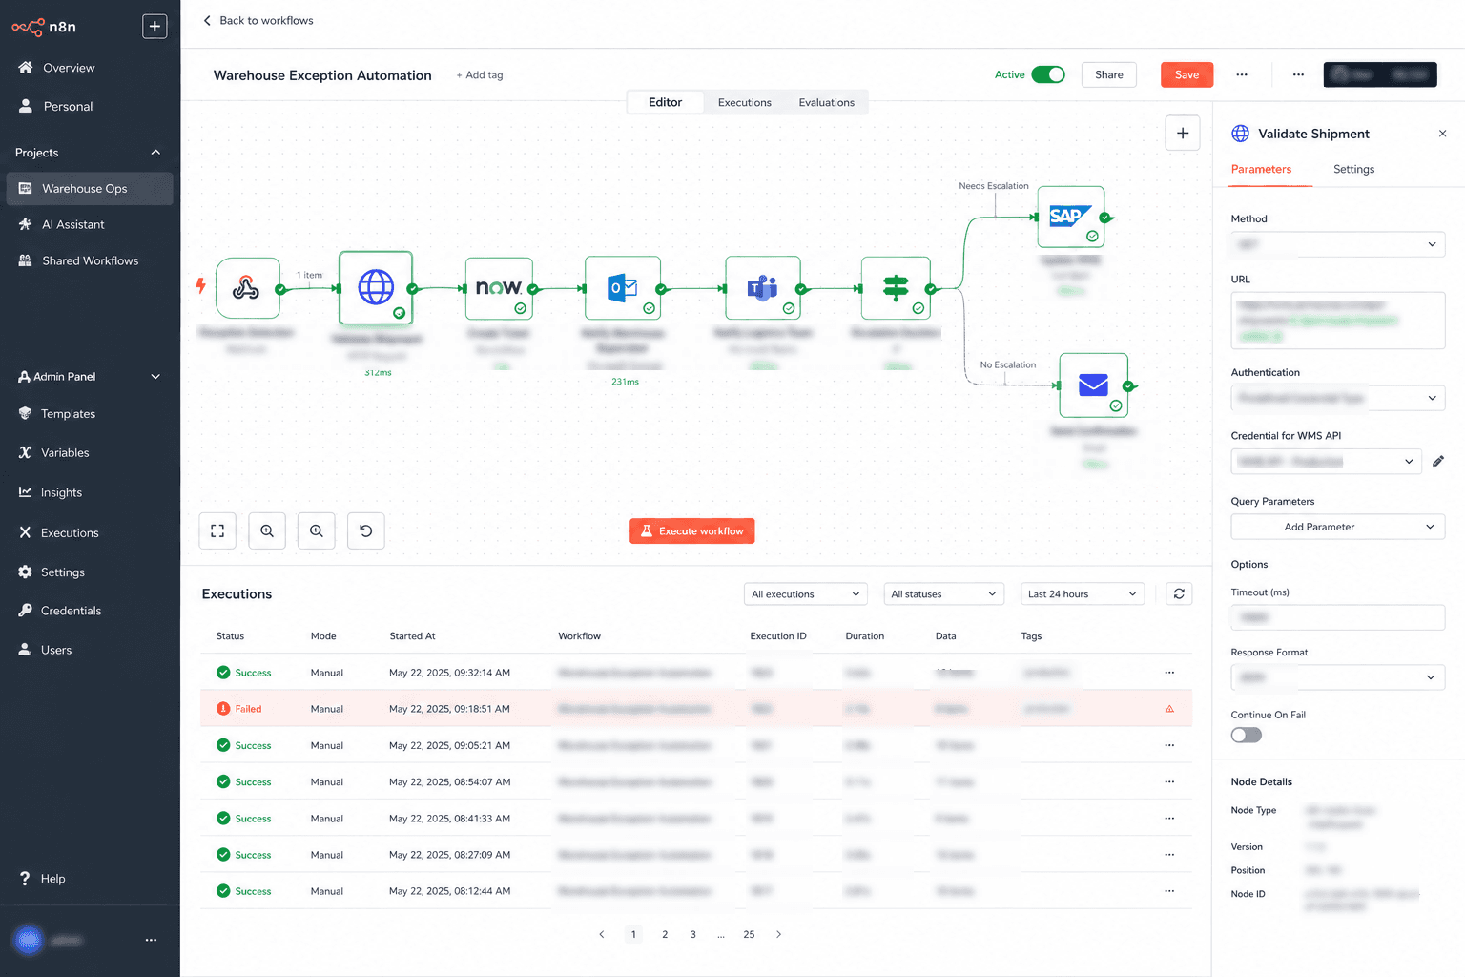Click the Failed status in the 09:18:51 AM row
The height and width of the screenshot is (977, 1465).
pyautogui.click(x=239, y=709)
